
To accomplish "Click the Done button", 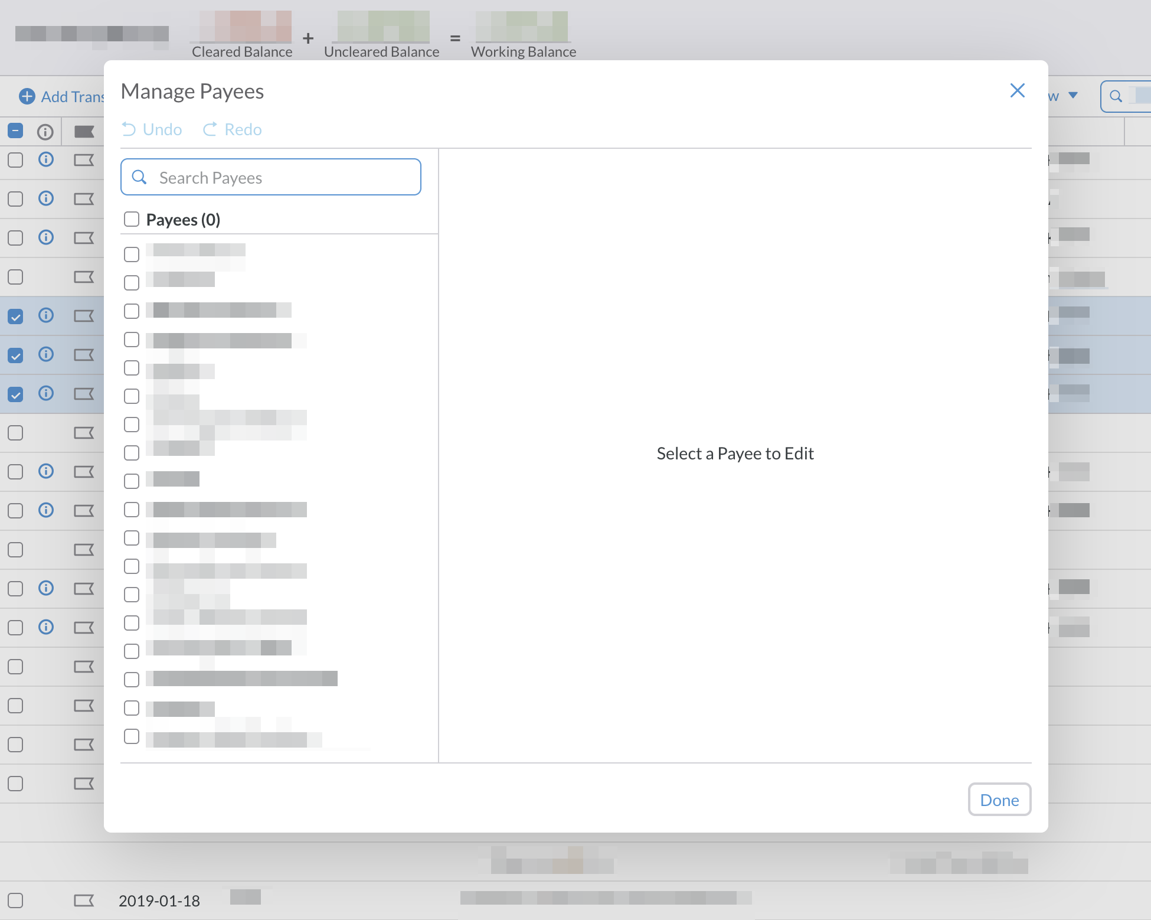I will click(x=999, y=800).
